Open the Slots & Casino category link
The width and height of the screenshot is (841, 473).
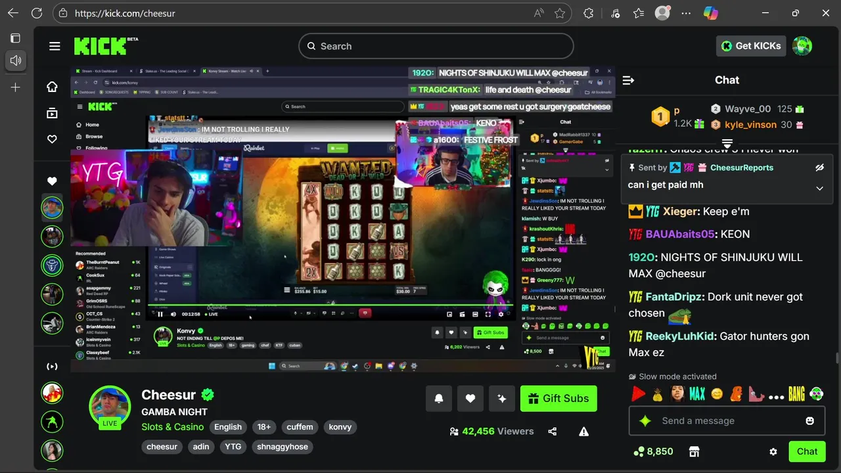click(173, 427)
